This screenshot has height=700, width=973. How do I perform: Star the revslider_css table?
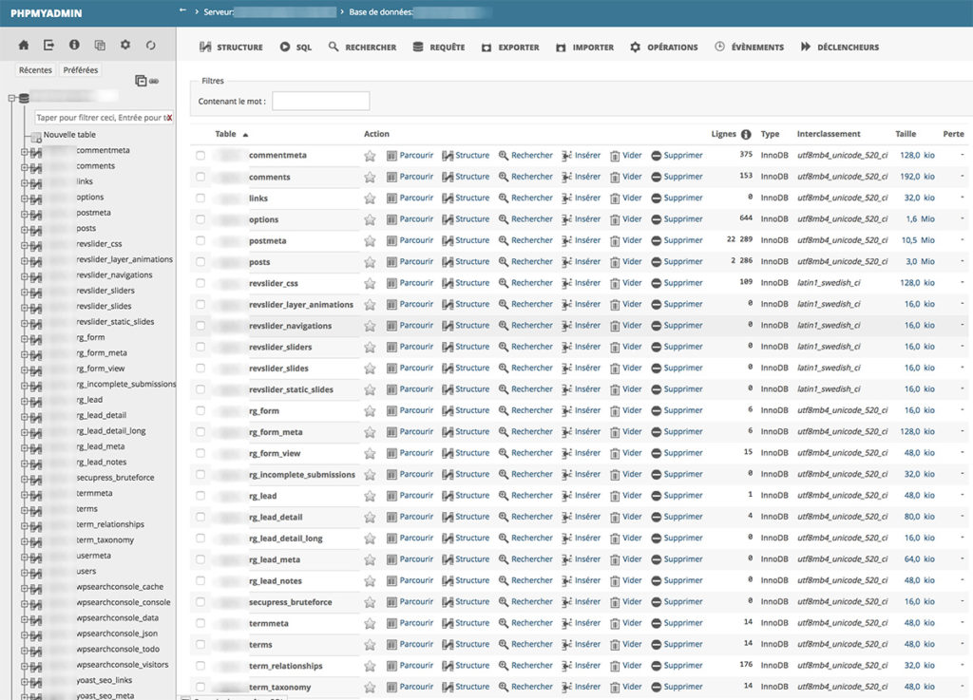370,283
